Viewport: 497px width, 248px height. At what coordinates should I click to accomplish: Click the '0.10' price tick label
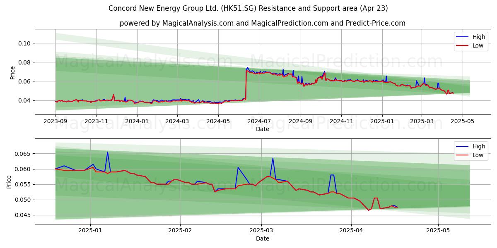coord(25,43)
